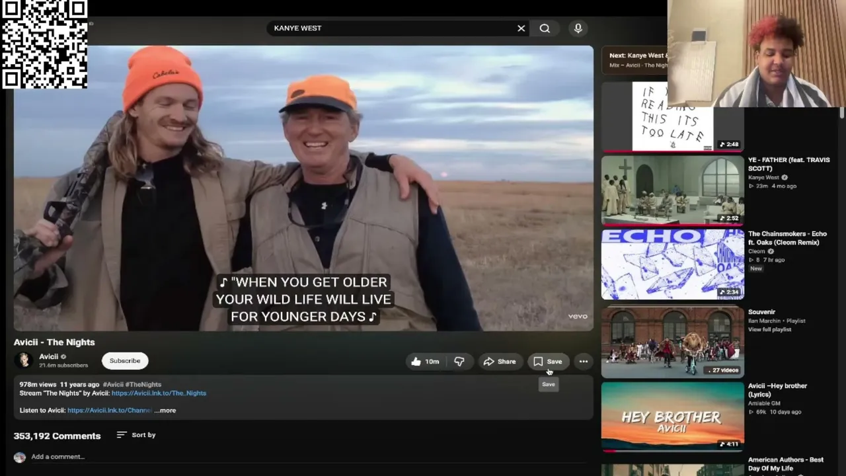Share the Avicii - The Nights video

tap(500, 362)
